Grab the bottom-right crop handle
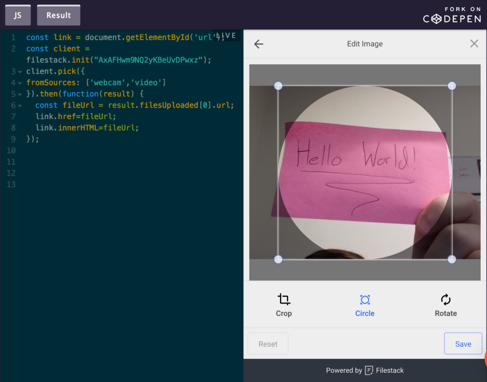 coord(451,259)
